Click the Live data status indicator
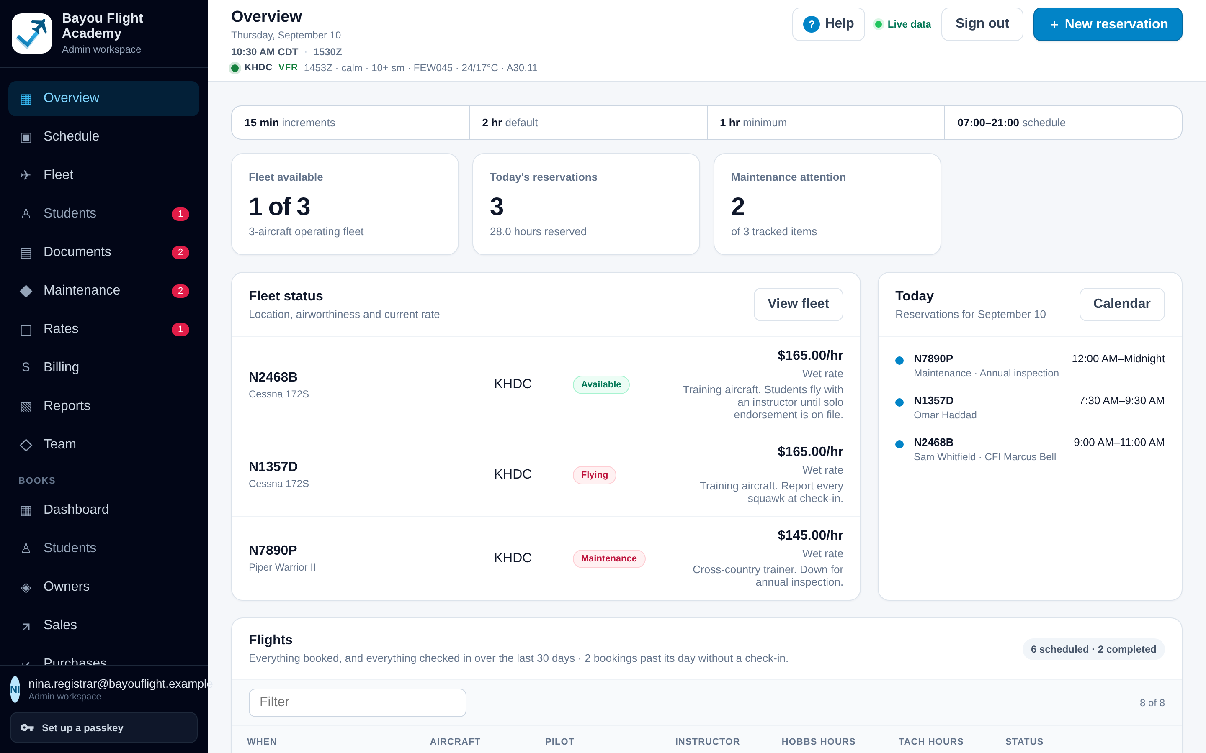Image resolution: width=1206 pixels, height=753 pixels. tap(902, 24)
